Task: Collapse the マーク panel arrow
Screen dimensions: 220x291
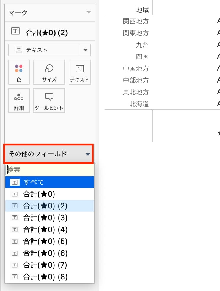Action: coord(88,12)
